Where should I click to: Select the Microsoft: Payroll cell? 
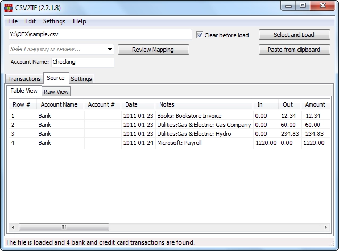pos(204,143)
